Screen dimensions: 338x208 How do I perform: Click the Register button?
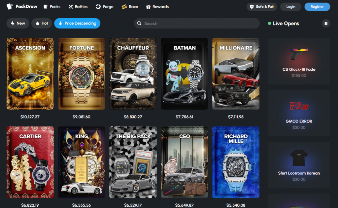pyautogui.click(x=317, y=7)
